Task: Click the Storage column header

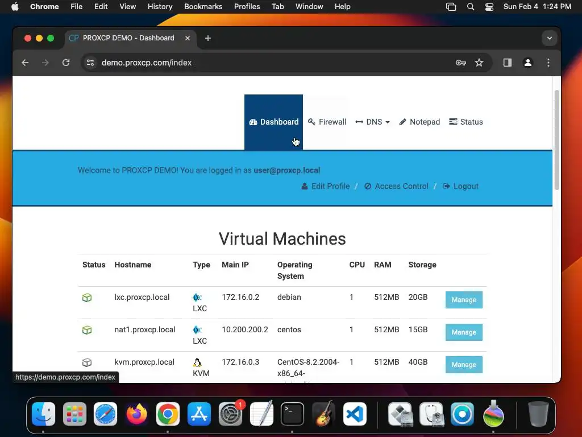Action: tap(422, 265)
